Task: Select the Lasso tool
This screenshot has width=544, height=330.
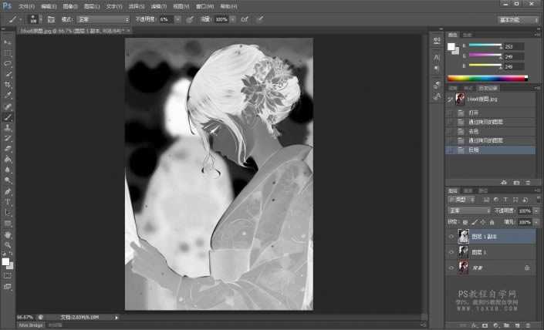Action: 8,63
